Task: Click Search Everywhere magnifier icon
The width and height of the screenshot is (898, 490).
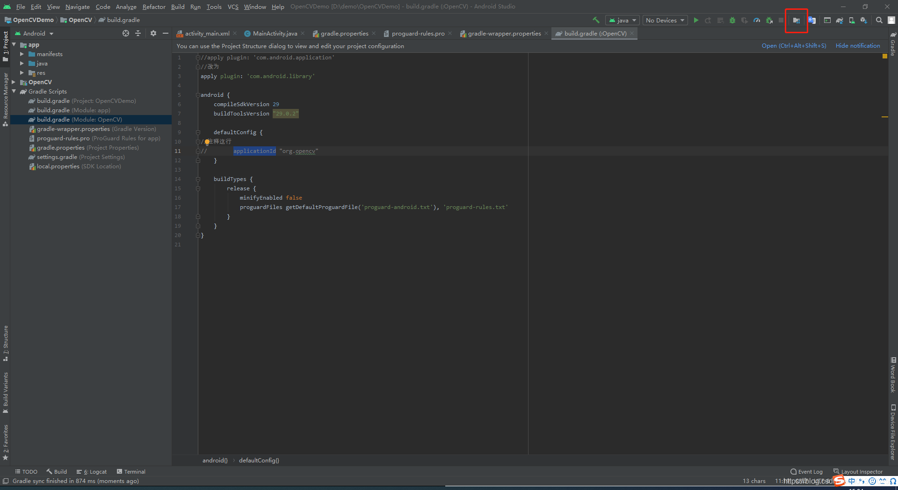Action: tap(879, 20)
